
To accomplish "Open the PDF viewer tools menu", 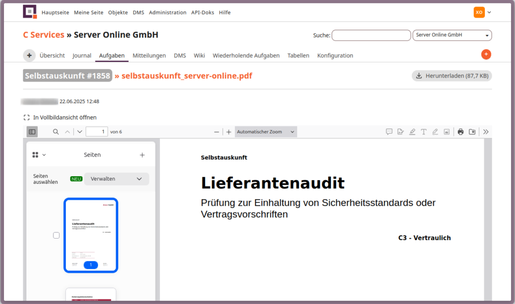I will coord(486,132).
